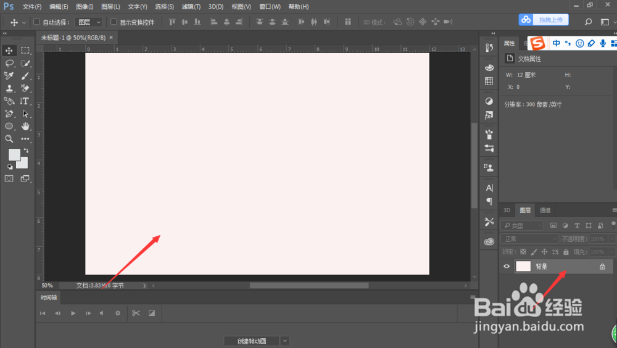Viewport: 617px width, 348px height.
Task: Set the background color swatch
Action: click(x=23, y=164)
